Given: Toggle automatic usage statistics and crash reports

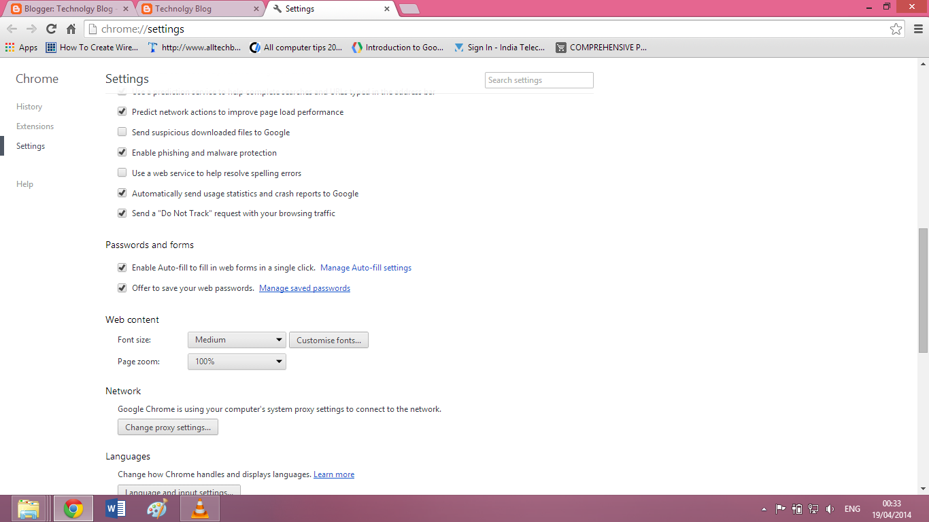Looking at the screenshot, I should coord(122,194).
